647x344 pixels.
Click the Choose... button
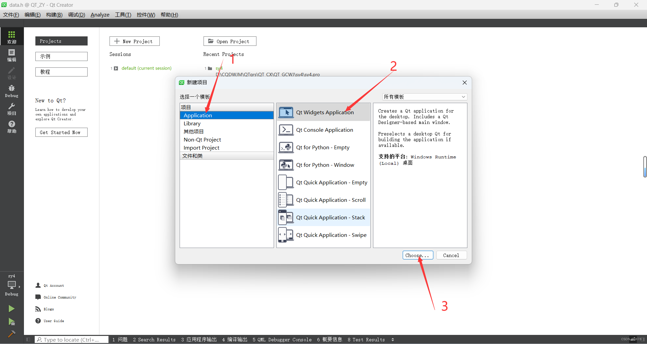click(x=418, y=255)
